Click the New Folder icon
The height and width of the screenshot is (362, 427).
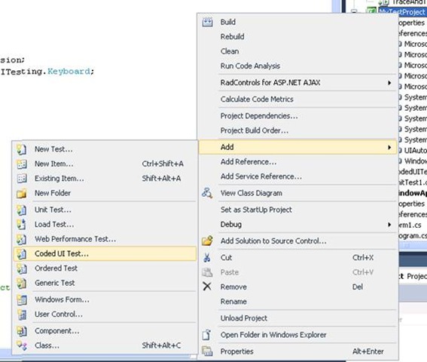click(22, 193)
